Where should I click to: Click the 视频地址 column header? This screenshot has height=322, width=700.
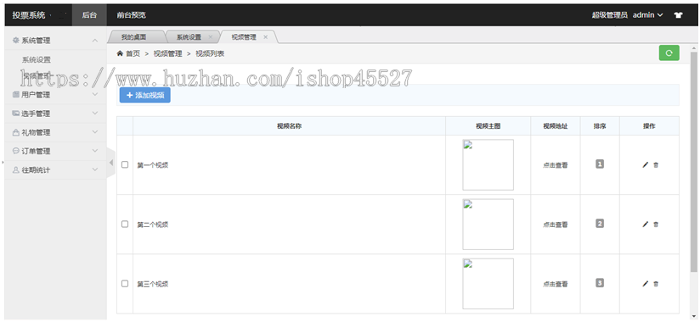[556, 126]
